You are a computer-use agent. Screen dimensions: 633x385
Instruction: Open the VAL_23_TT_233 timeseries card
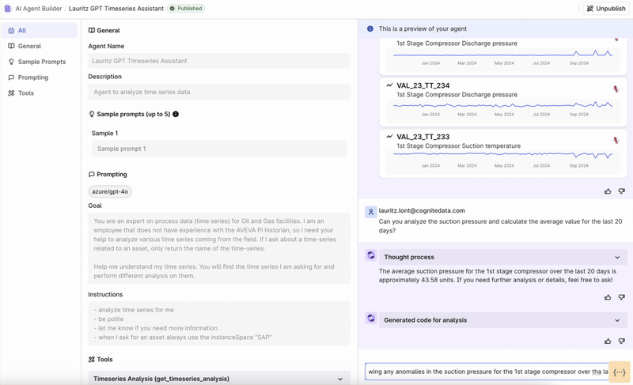pyautogui.click(x=503, y=153)
